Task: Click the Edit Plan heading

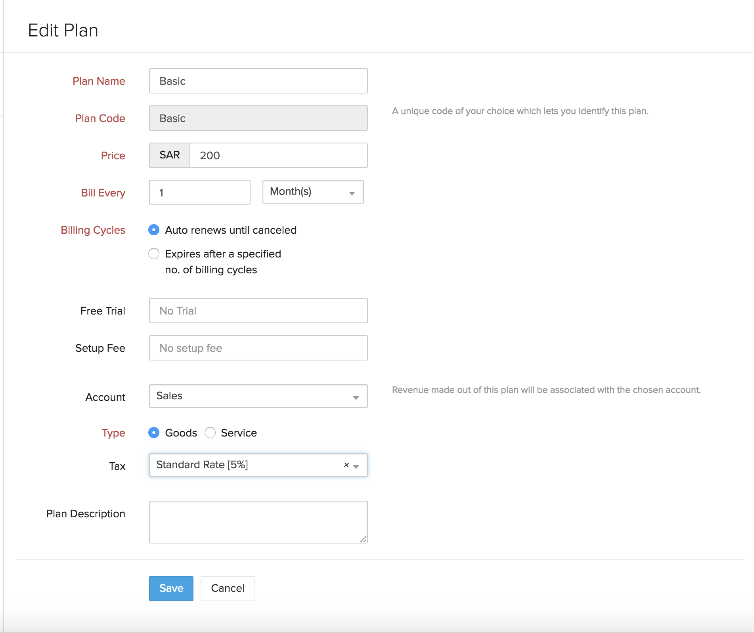Action: [x=63, y=31]
